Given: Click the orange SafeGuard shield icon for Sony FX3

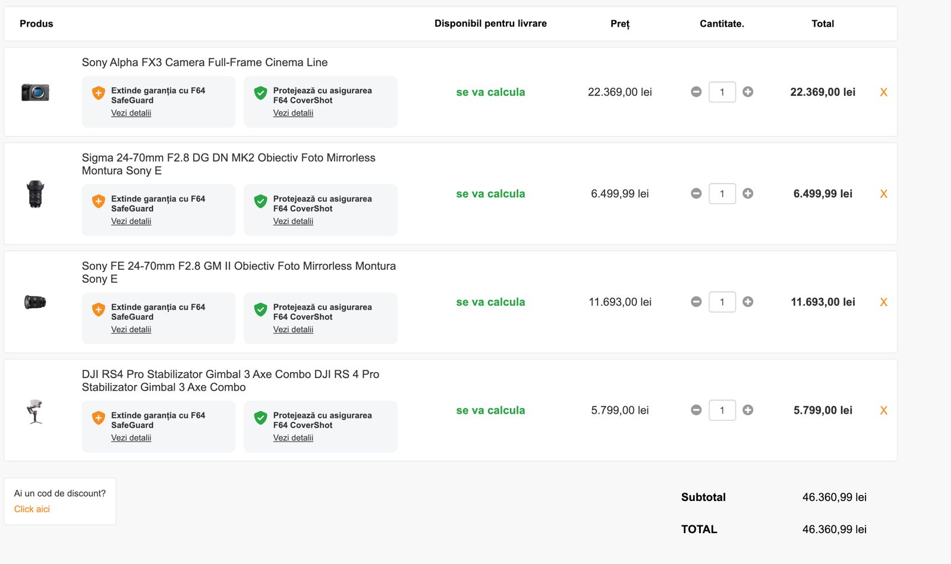Looking at the screenshot, I should click(x=99, y=93).
